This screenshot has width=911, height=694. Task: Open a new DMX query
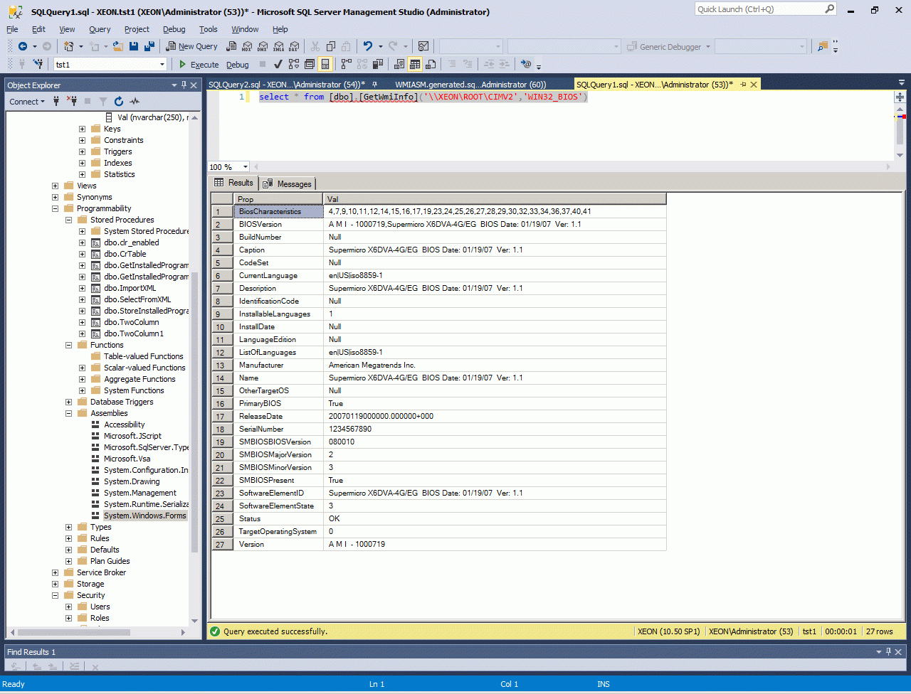coord(263,46)
